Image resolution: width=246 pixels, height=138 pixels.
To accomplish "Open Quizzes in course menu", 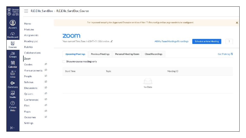I will (x=28, y=94).
